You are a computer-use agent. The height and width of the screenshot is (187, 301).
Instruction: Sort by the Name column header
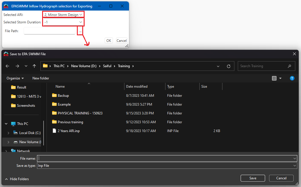click(x=60, y=87)
